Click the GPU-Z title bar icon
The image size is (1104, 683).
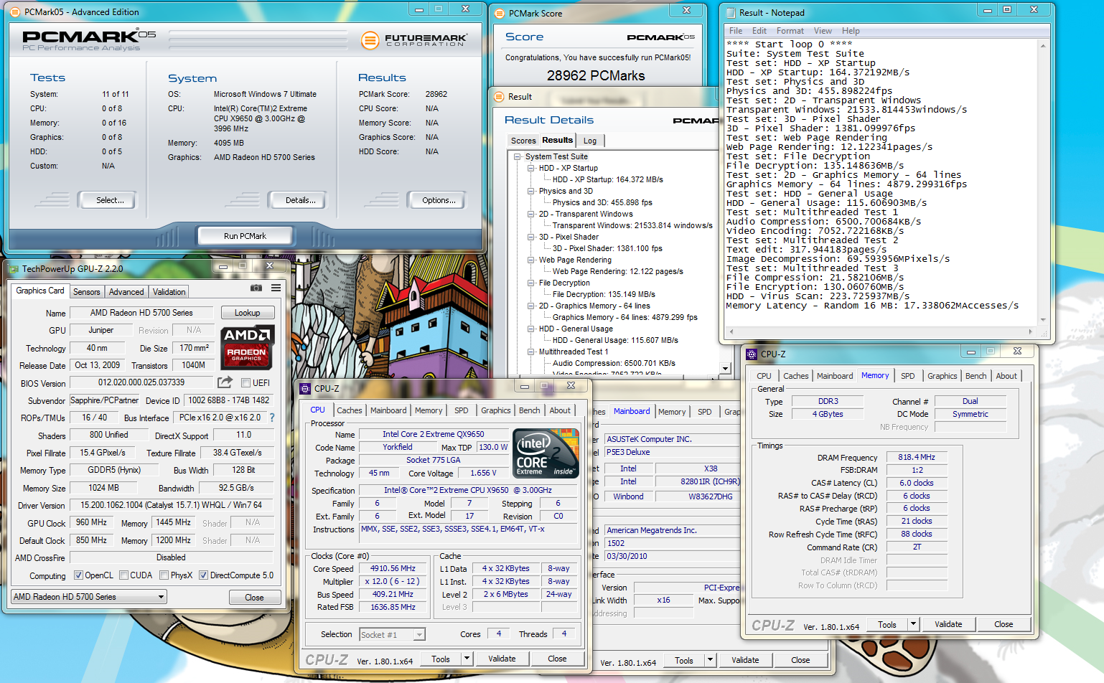tap(13, 268)
